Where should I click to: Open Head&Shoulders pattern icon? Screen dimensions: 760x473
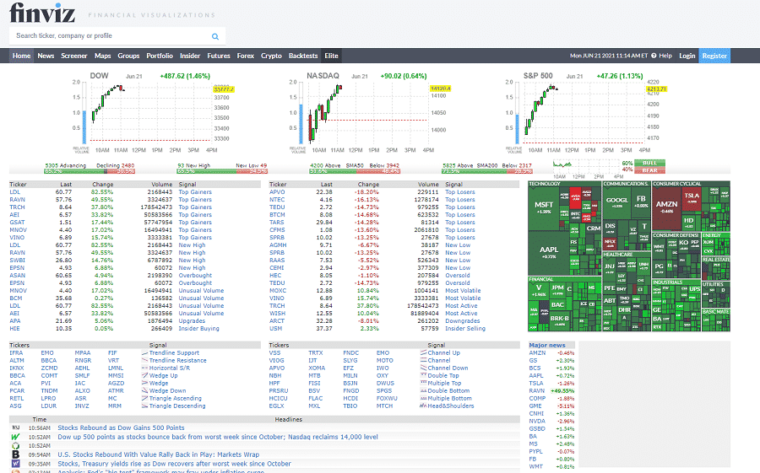pyautogui.click(x=422, y=406)
